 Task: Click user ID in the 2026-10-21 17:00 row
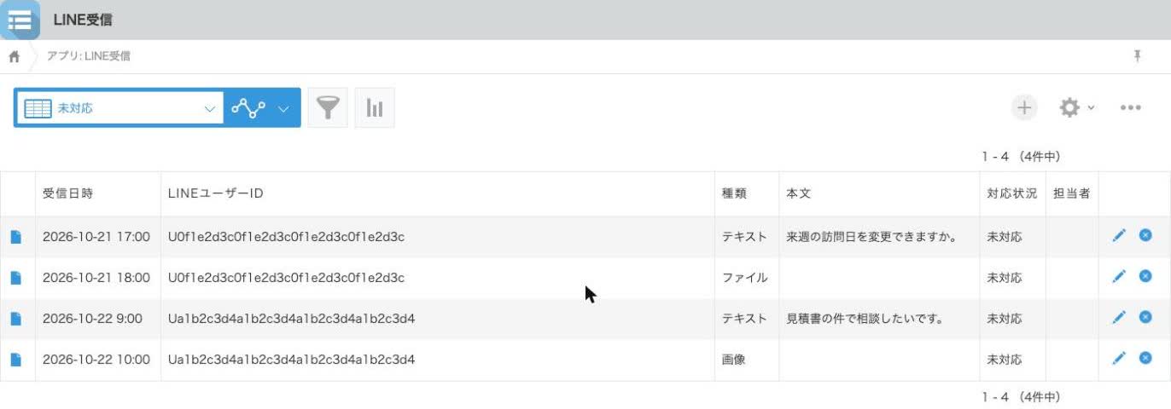pos(287,237)
